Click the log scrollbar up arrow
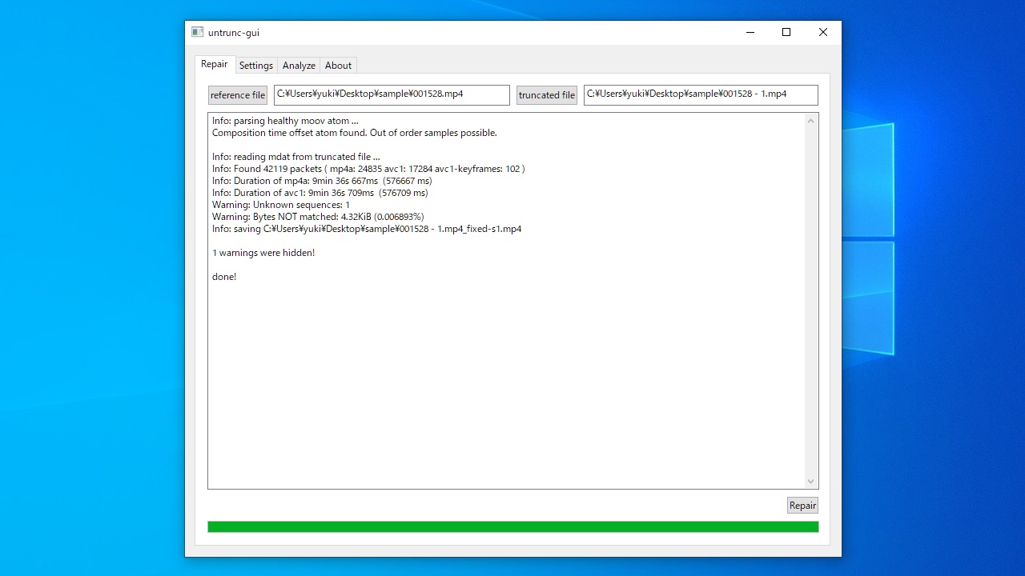This screenshot has height=576, width=1025. pyautogui.click(x=810, y=121)
